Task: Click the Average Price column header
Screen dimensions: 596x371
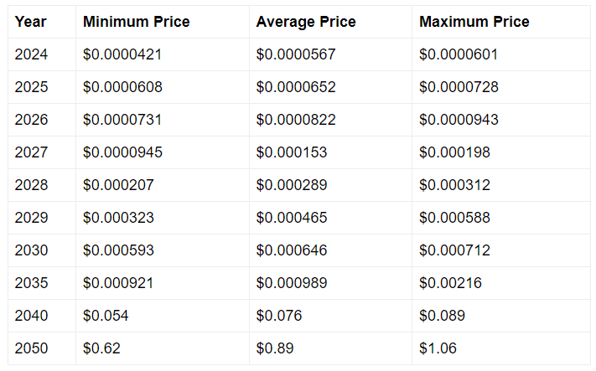Action: tap(306, 22)
